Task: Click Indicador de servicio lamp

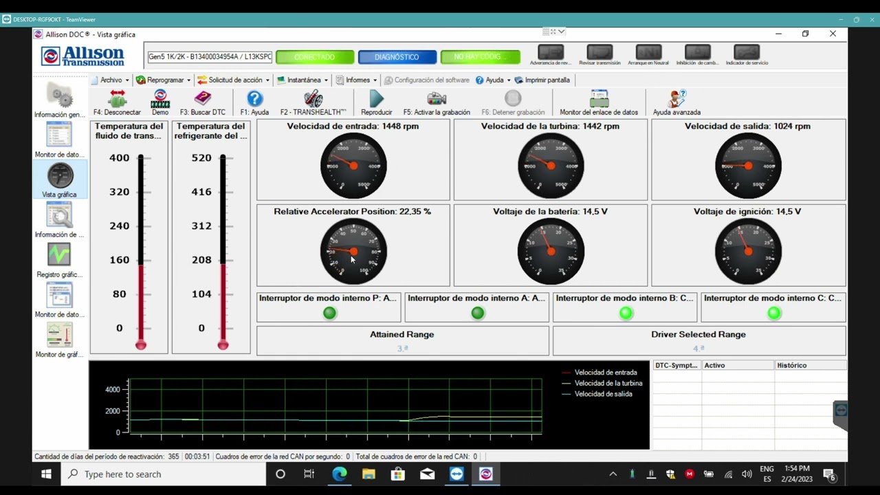Action: click(x=747, y=52)
